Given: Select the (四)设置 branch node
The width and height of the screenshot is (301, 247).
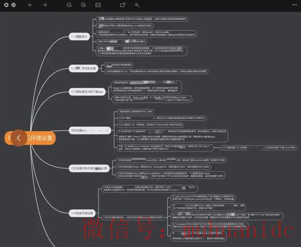Looking at the screenshot, I should point(90,130).
